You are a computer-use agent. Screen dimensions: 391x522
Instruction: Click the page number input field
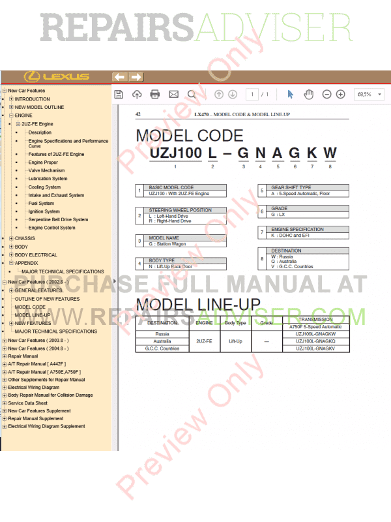(252, 94)
